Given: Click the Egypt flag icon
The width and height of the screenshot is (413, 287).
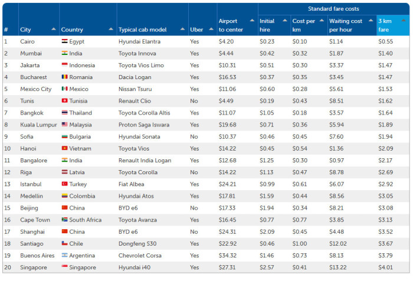Looking at the screenshot, I should point(64,41).
